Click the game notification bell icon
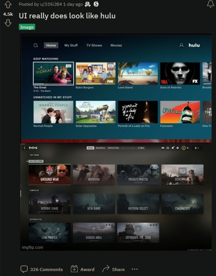Image resolution: width=216 pixels, height=276 pixels. 173,148
